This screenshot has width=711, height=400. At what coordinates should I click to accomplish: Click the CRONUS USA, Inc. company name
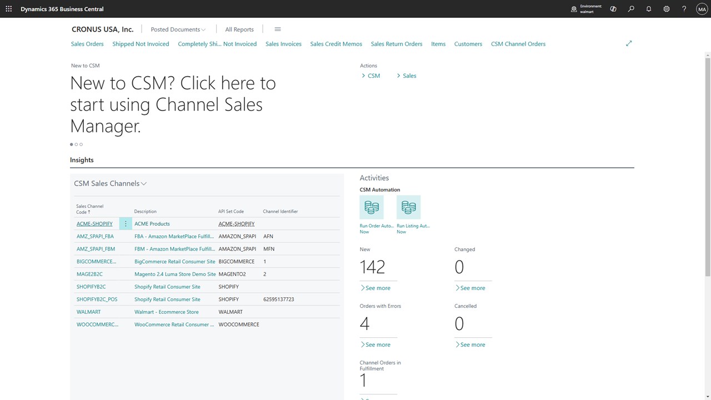click(x=103, y=29)
